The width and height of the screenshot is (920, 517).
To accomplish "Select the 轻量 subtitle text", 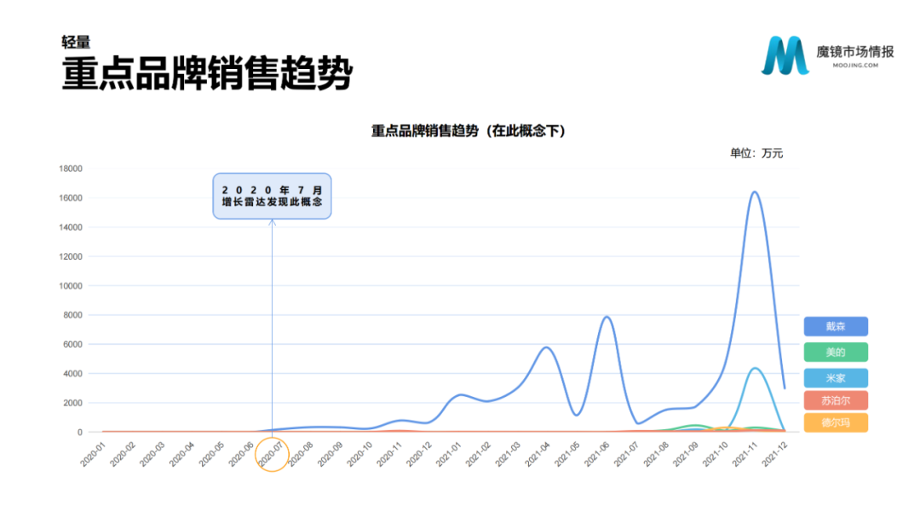I will (x=76, y=43).
